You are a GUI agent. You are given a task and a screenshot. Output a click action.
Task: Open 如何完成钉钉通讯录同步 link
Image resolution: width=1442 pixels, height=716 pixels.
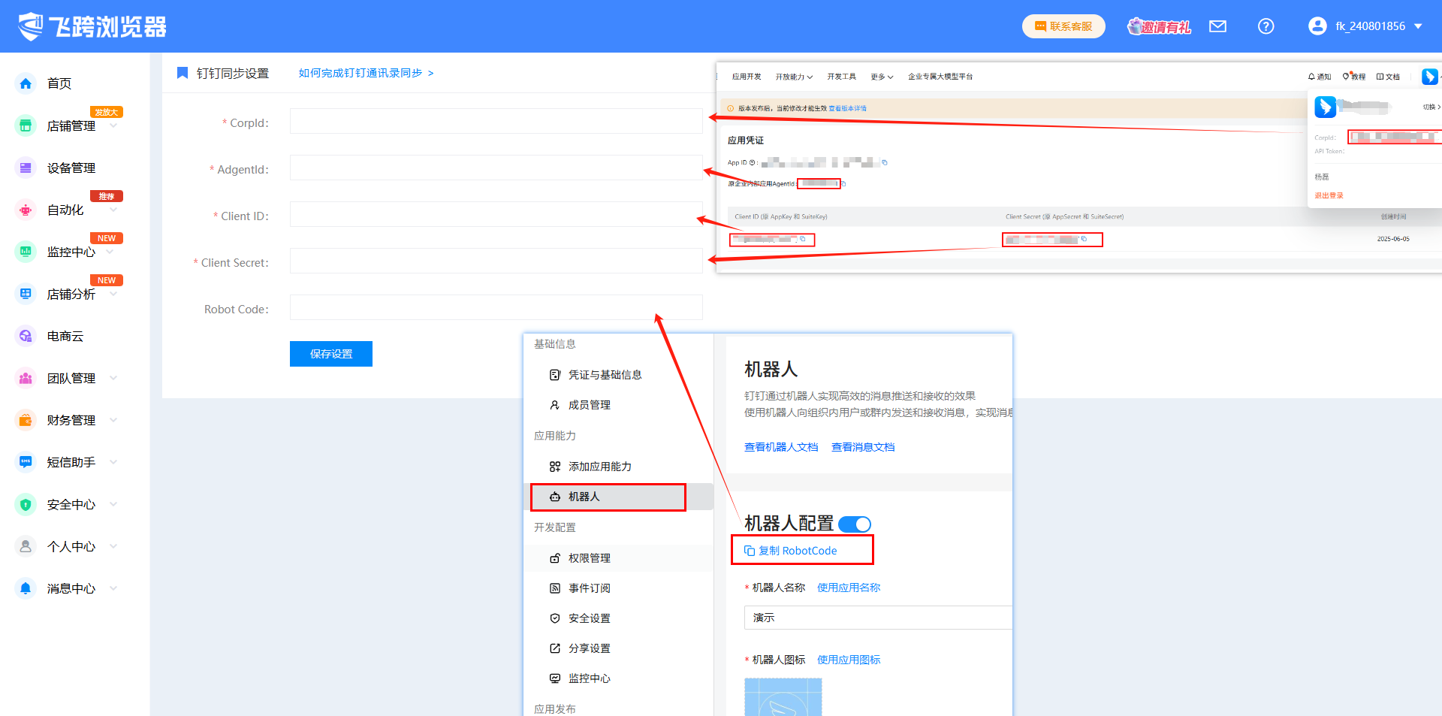[366, 73]
